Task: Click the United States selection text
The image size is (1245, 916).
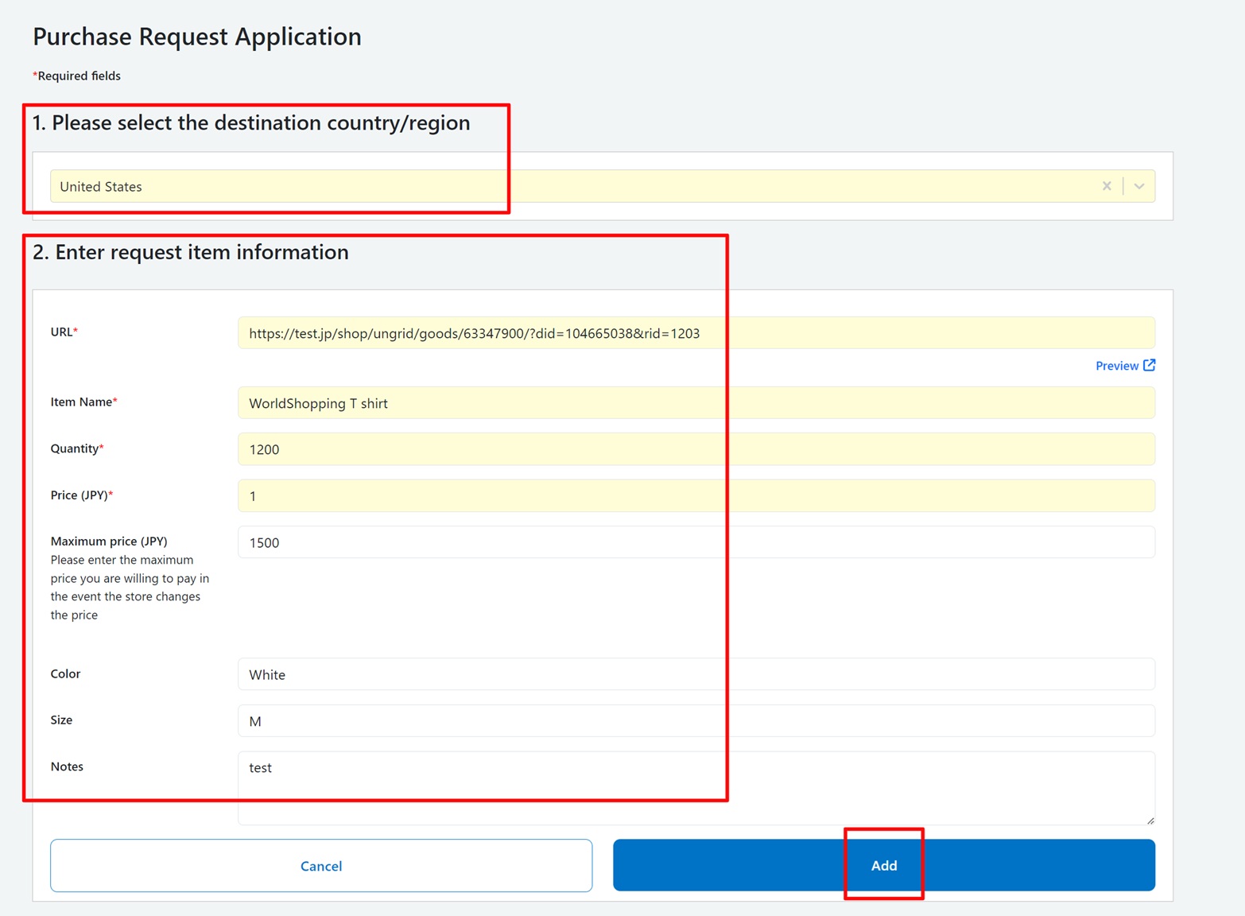Action: tap(101, 187)
